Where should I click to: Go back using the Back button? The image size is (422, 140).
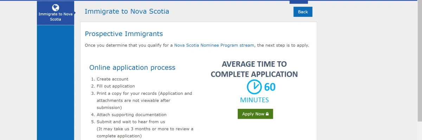click(303, 12)
